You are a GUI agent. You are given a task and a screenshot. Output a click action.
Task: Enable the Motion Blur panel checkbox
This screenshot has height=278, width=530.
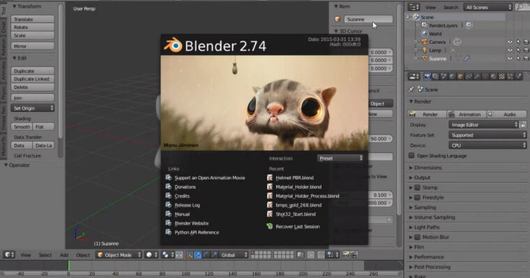click(418, 237)
